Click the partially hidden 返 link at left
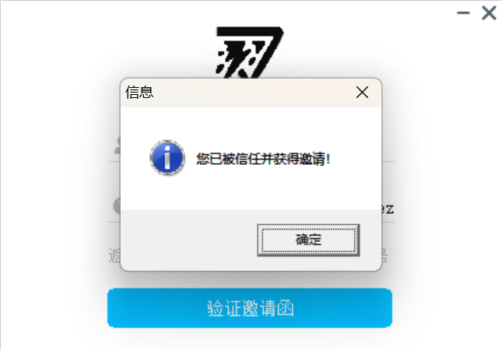This screenshot has height=350, width=502. 114,256
